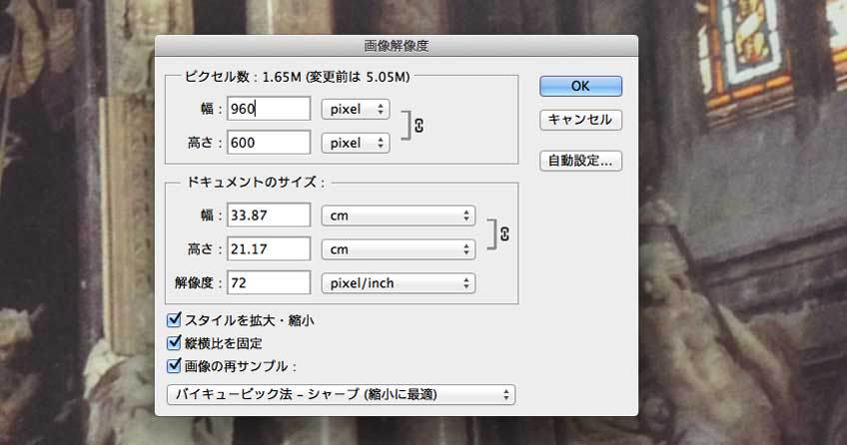Click the 解像度 field showing 72
This screenshot has height=445, width=847.
(x=269, y=282)
